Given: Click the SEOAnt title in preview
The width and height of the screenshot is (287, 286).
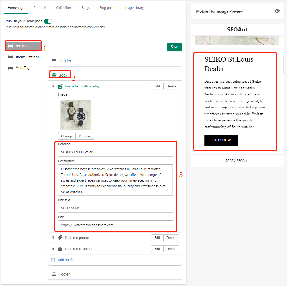Looking at the screenshot, I should 237,30.
